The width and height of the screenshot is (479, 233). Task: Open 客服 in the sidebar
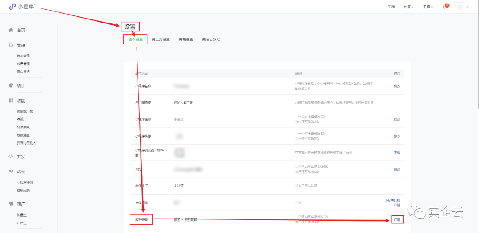pyautogui.click(x=20, y=119)
